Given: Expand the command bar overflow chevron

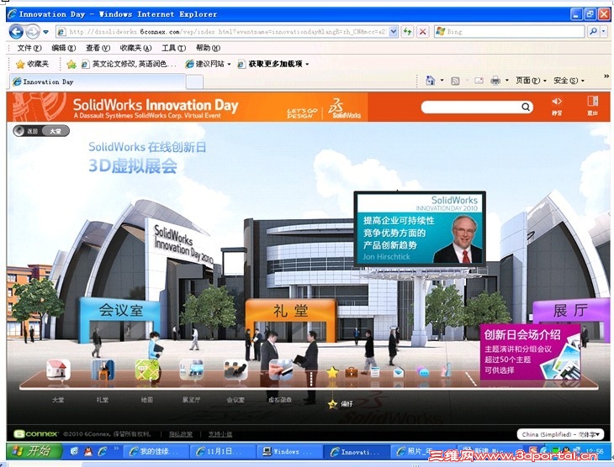Looking at the screenshot, I should click(x=606, y=76).
